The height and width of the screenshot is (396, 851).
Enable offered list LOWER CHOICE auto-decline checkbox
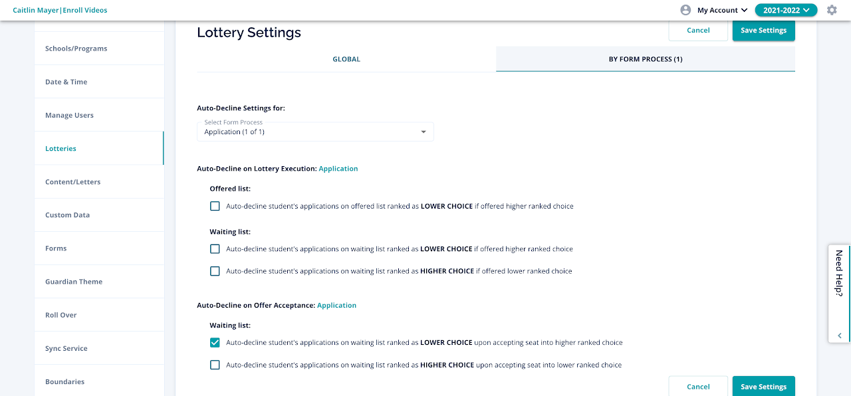pos(215,206)
